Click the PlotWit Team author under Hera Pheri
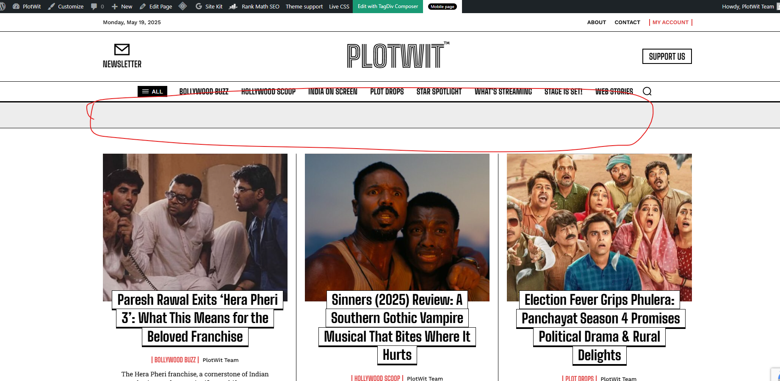 [x=221, y=360]
